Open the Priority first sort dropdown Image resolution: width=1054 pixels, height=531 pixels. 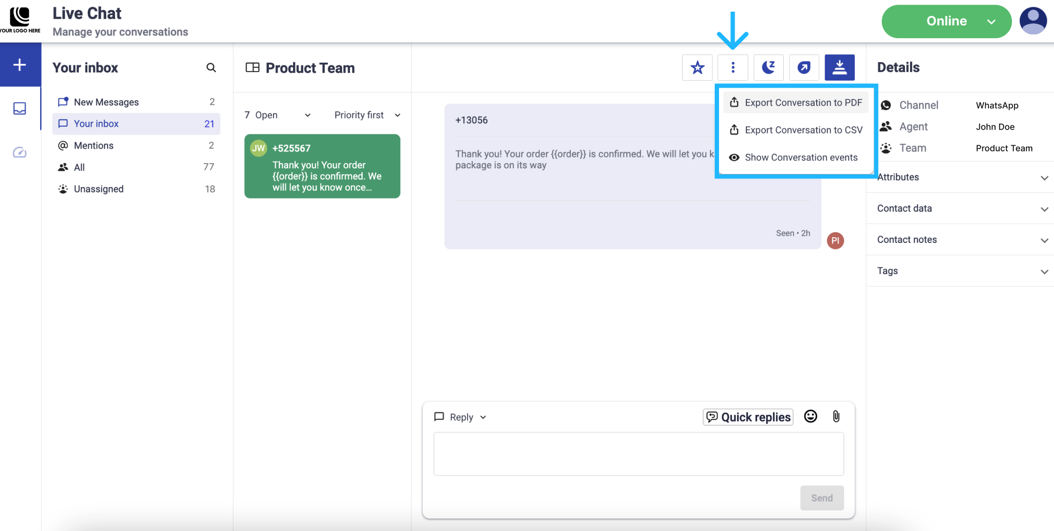[x=367, y=115]
